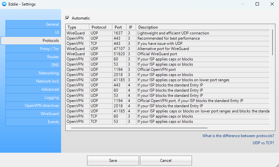Open the DNS settings tab
Image resolution: width=279 pixels, height=167 pixels.
33,65
